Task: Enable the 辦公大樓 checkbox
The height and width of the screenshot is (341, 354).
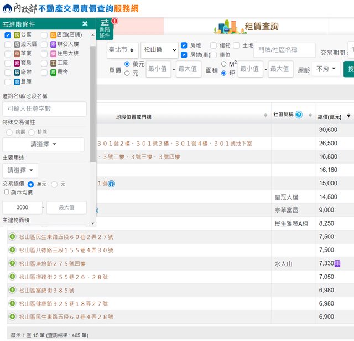Action: (44, 44)
